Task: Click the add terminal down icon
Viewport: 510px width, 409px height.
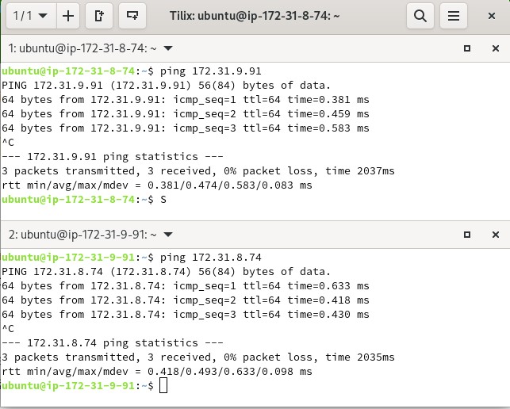Action: tap(132, 15)
